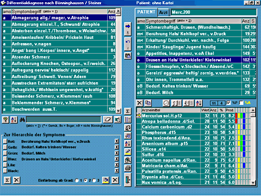This screenshot has height=196, width=261.
Task: Toggle the %A checkbox
Action: (242, 103)
